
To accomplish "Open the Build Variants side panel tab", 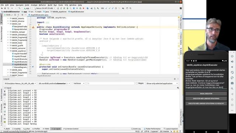I will [x=1, y=95].
